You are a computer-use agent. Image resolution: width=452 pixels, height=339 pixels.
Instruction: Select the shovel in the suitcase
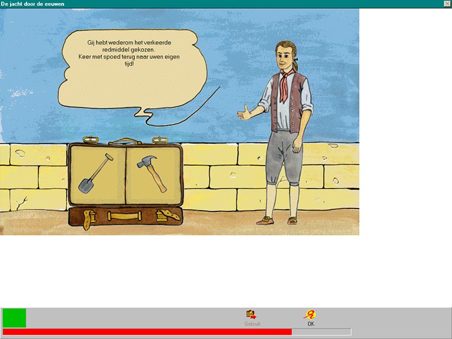pos(96,173)
